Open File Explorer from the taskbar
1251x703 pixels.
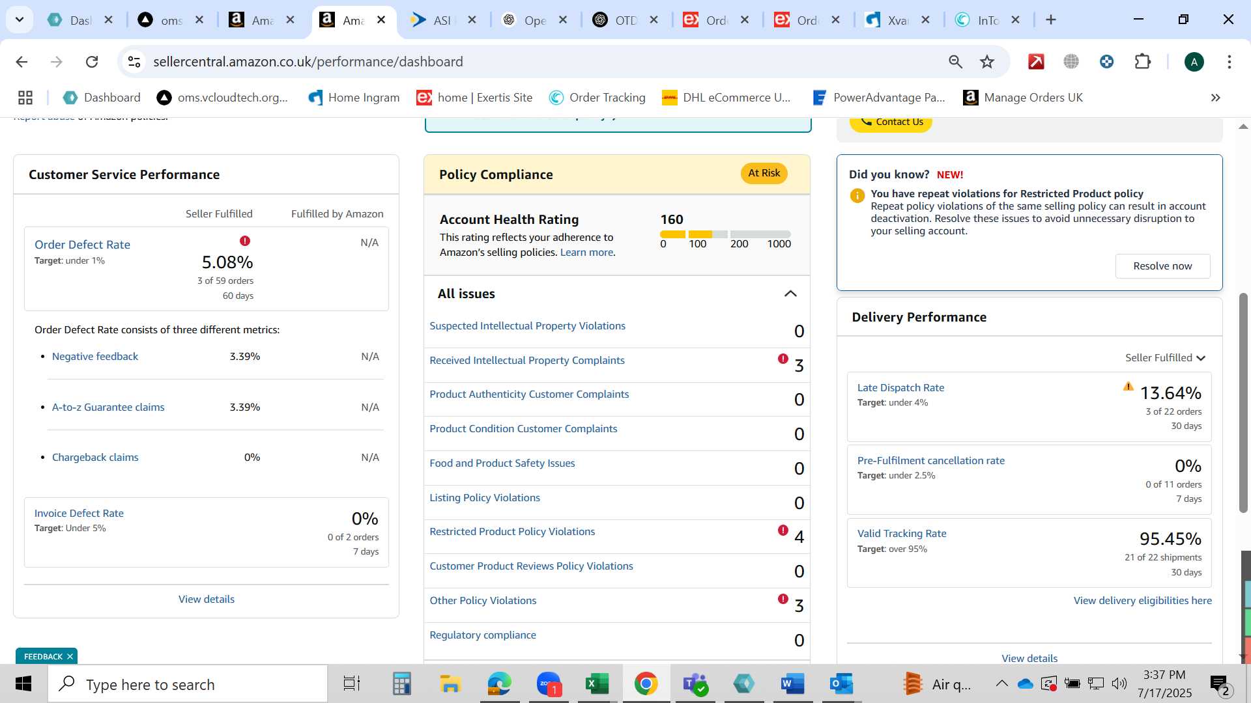450,684
